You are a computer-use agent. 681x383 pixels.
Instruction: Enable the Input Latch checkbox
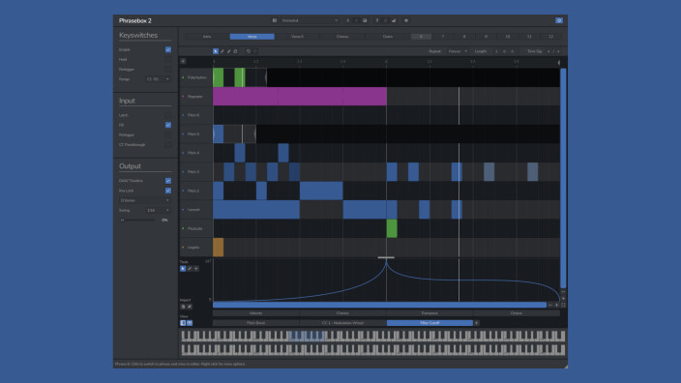tap(168, 115)
